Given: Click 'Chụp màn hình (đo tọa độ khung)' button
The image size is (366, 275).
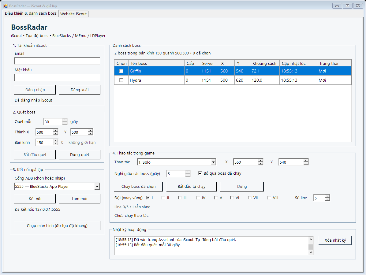Looking at the screenshot, I should 57,225.
